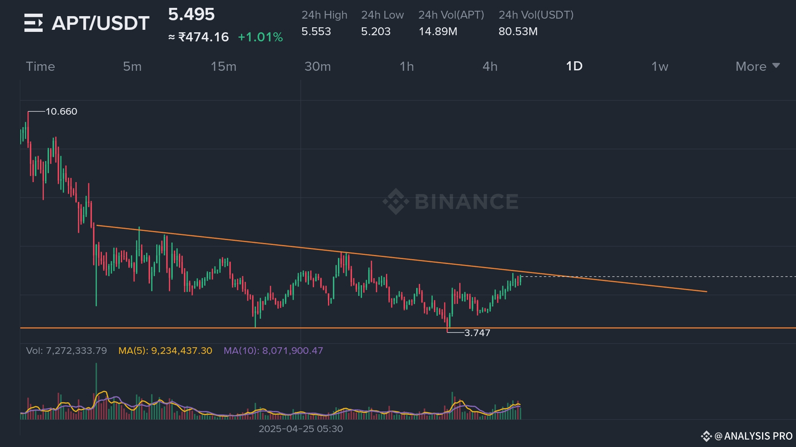Click the 3.747 low price marker
796x447 pixels.
(477, 333)
